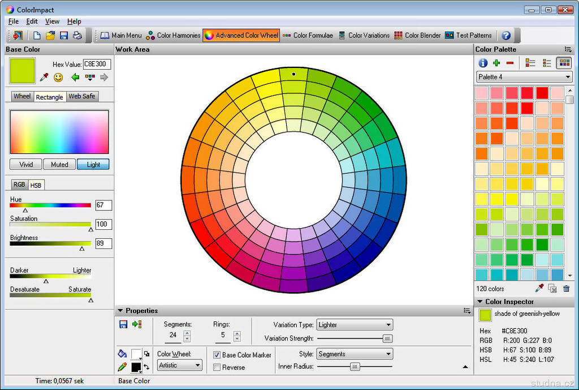Open the Color Wheel Artistic dropdown
The width and height of the screenshot is (579, 390).
tap(179, 366)
